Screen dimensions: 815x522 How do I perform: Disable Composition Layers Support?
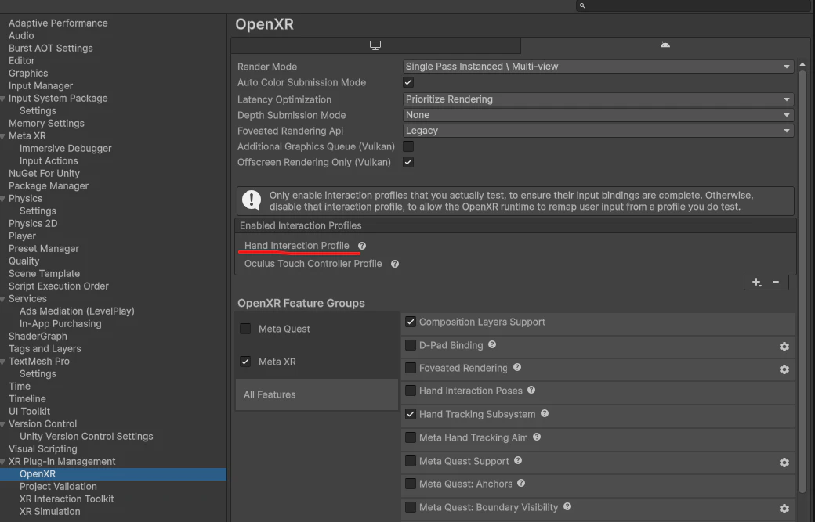coord(411,322)
